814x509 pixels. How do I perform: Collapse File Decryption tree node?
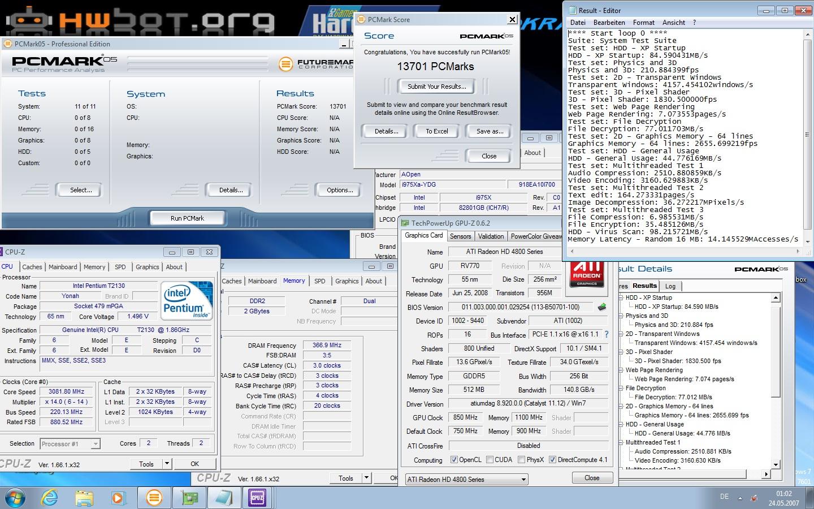point(620,388)
